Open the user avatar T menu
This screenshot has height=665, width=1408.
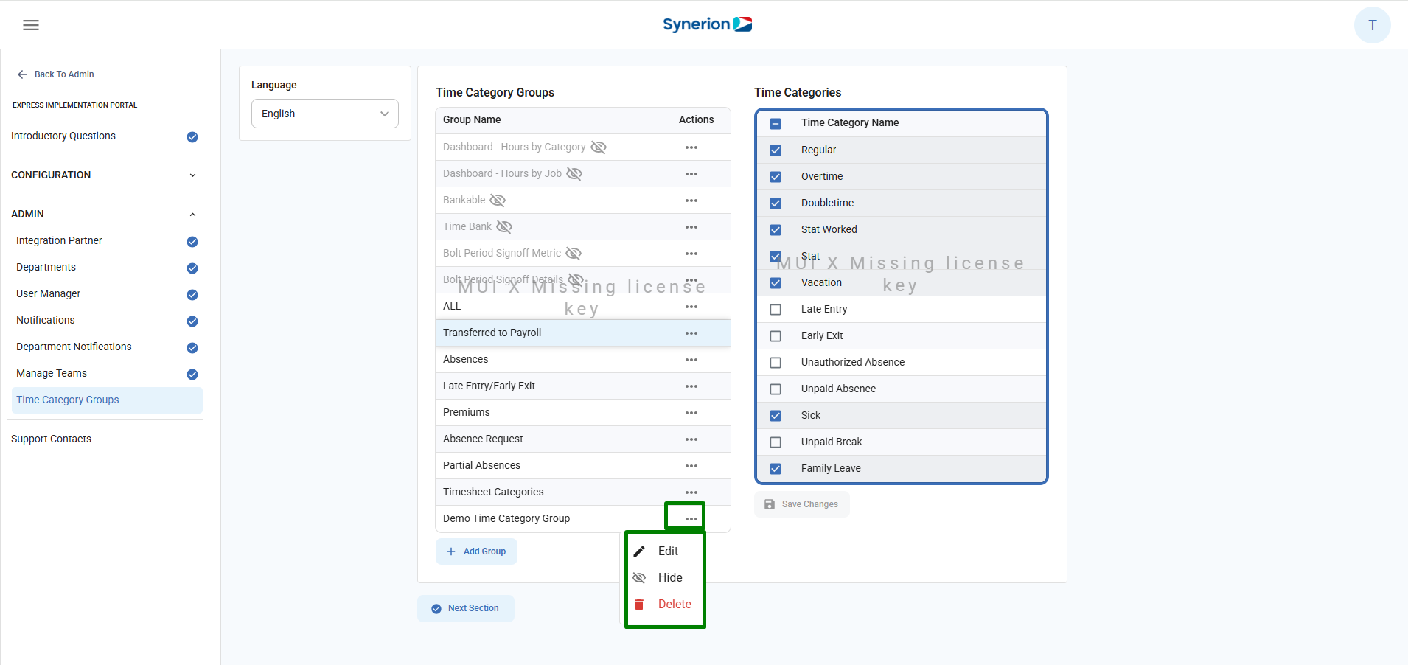click(1372, 25)
